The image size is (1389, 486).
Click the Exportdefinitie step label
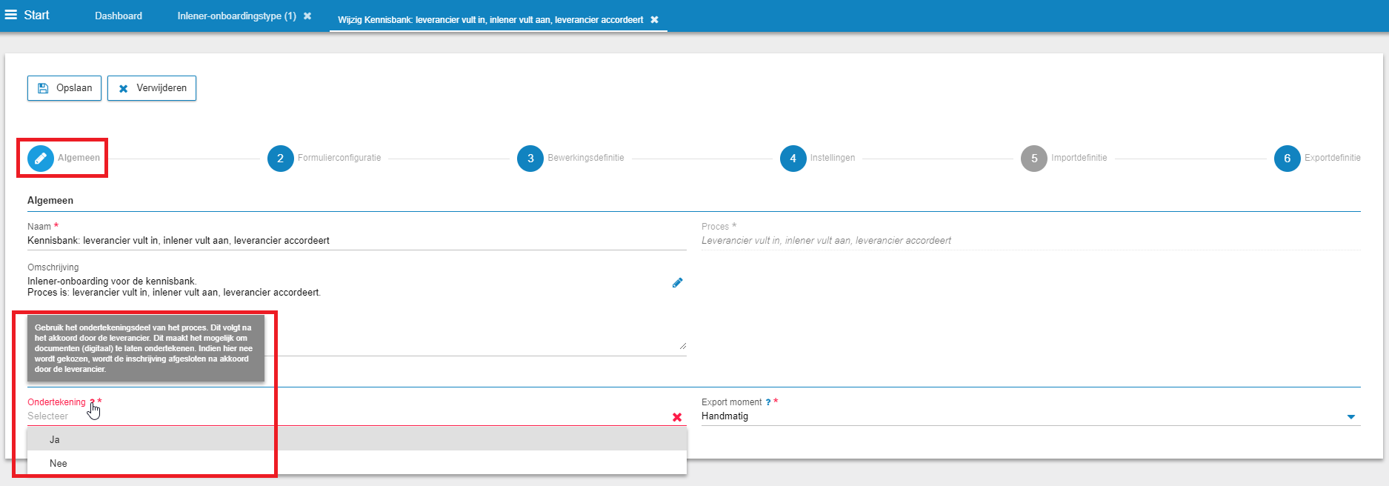(x=1333, y=158)
